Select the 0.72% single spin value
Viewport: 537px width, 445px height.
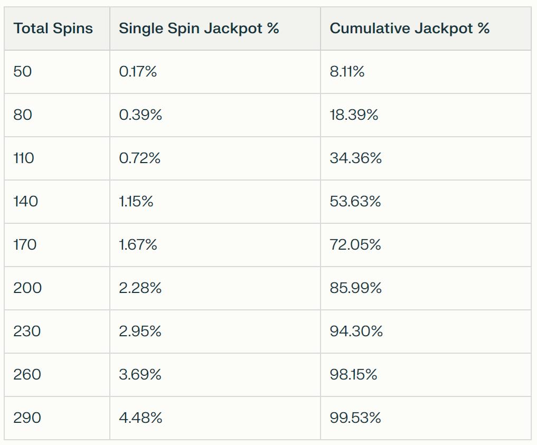pyautogui.click(x=139, y=158)
